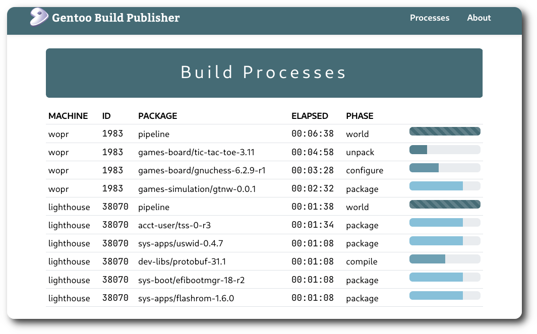
Task: Click machine wopr in the tic-tac-toe row
Action: pyautogui.click(x=58, y=153)
